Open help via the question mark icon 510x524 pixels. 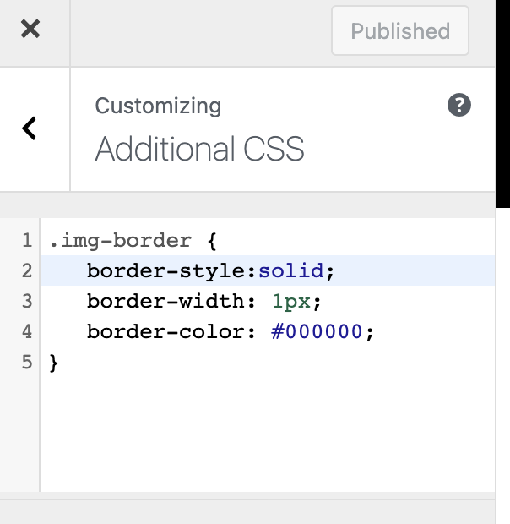(458, 106)
